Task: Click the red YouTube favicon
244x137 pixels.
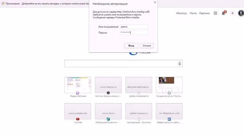Action: coord(78,119)
